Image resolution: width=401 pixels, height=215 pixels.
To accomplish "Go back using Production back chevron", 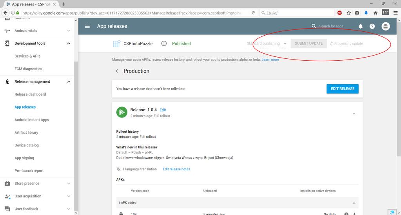I will 117,71.
